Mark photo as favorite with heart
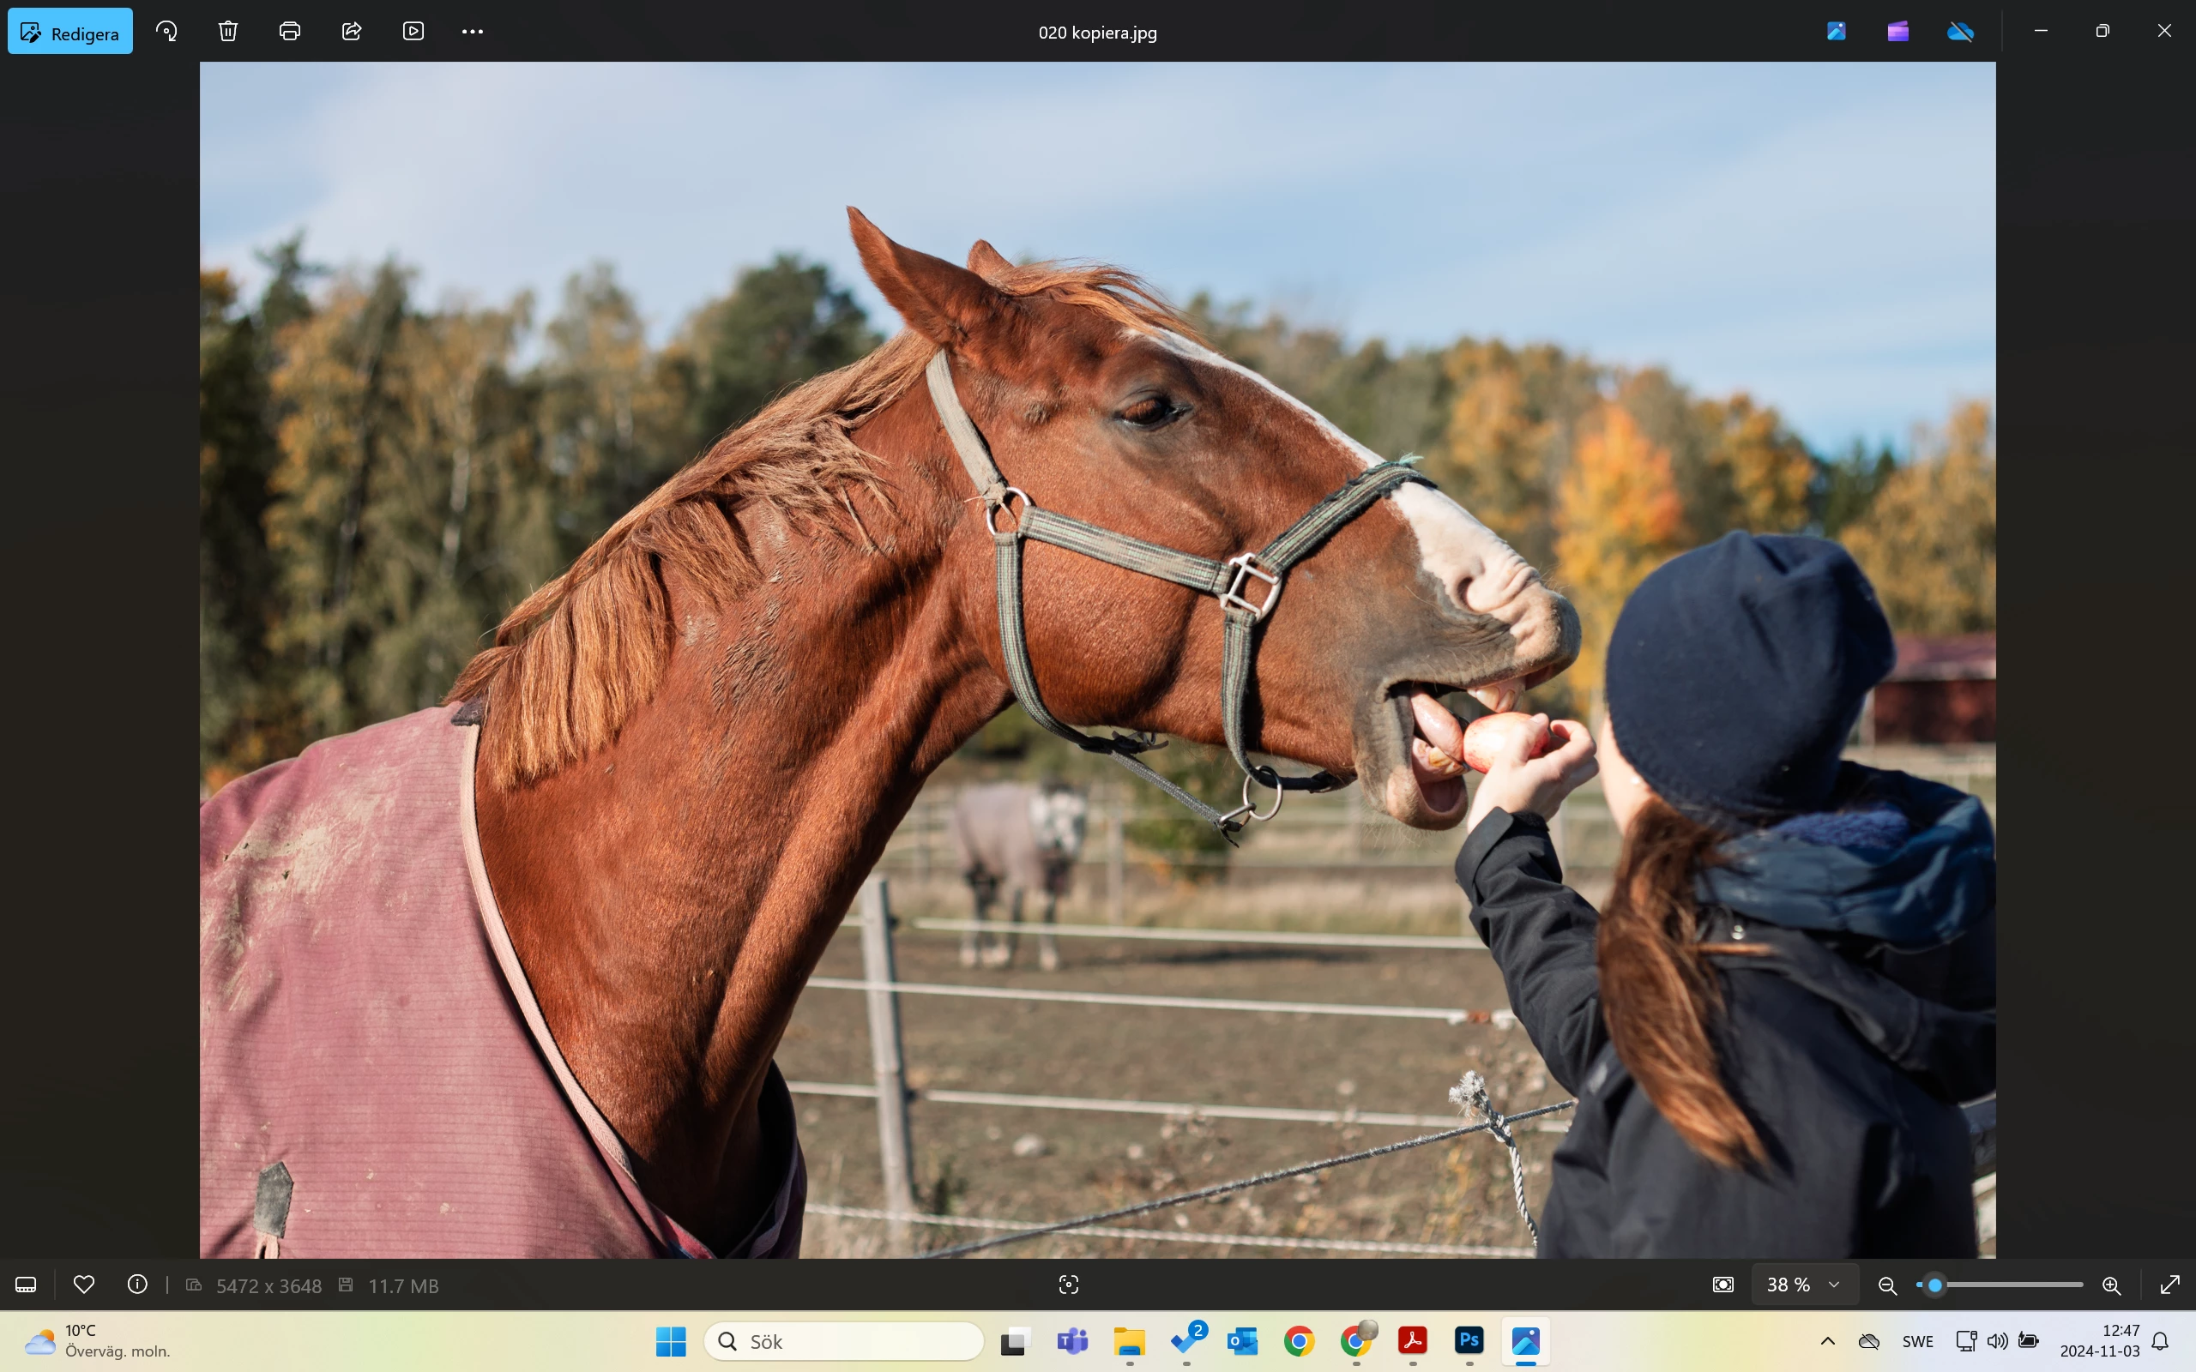Viewport: 2196px width, 1372px height. [x=84, y=1285]
